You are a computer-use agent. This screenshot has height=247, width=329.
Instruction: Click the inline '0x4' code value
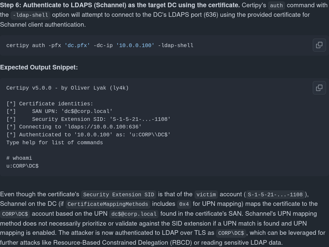coord(184,204)
